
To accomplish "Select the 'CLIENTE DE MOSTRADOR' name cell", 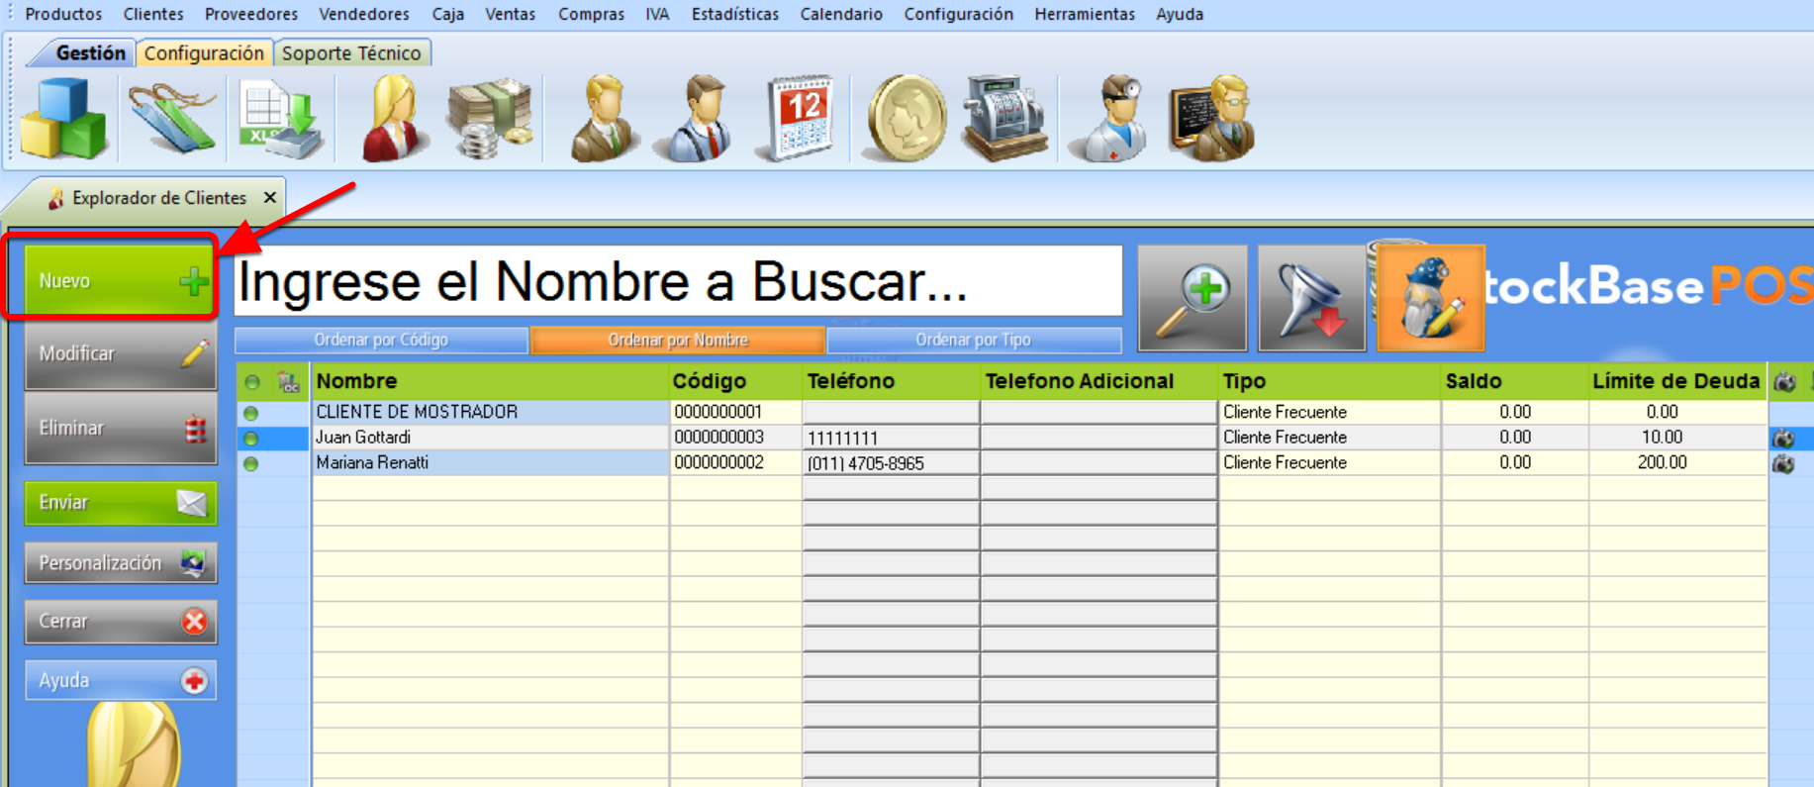I will click(x=490, y=412).
